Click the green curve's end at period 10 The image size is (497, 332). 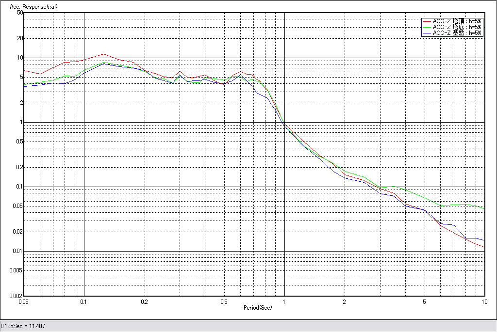(484, 208)
